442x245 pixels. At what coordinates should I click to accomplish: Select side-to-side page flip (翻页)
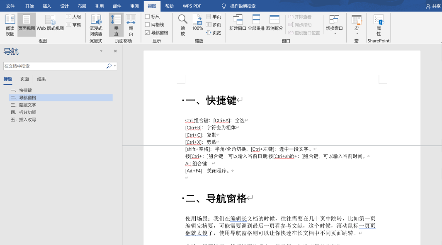(x=131, y=25)
